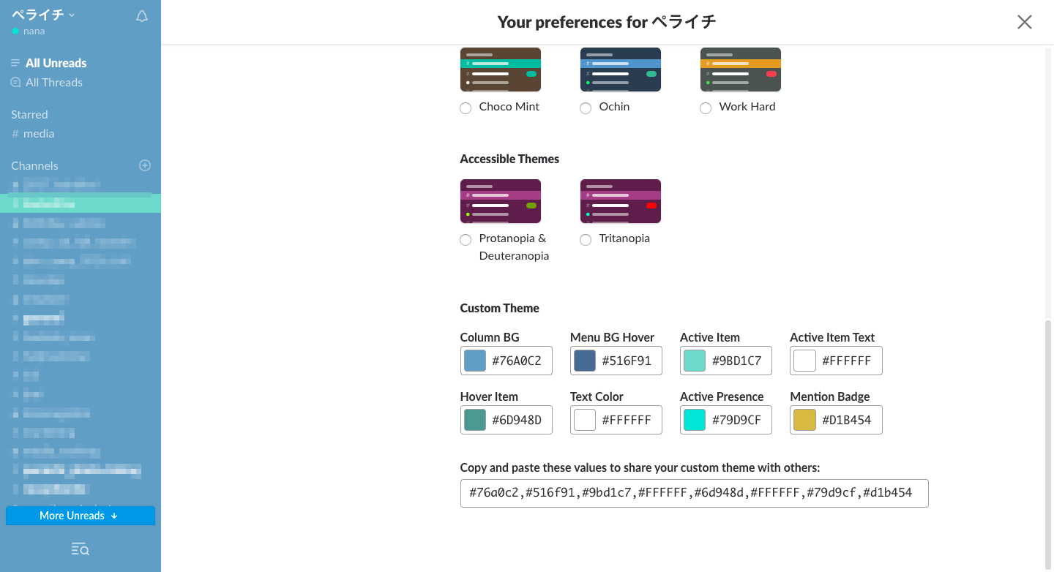Open the ペライチ workspace menu
The image size is (1054, 572).
44,15
